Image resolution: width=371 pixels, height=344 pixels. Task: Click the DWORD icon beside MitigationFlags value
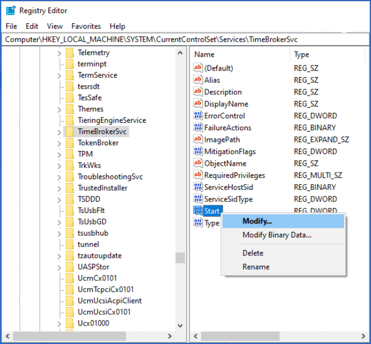pyautogui.click(x=198, y=151)
